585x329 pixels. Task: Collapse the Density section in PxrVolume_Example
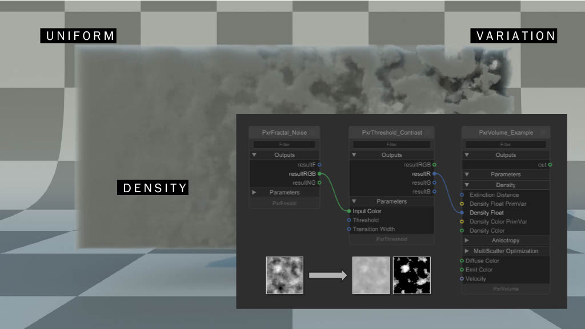467,185
